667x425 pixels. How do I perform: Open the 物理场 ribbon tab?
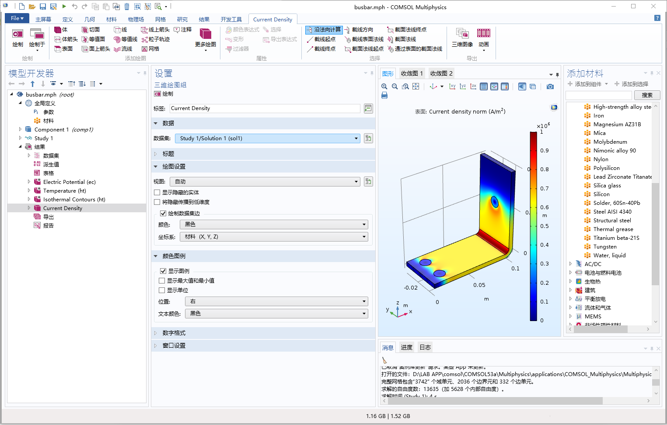pyautogui.click(x=136, y=19)
